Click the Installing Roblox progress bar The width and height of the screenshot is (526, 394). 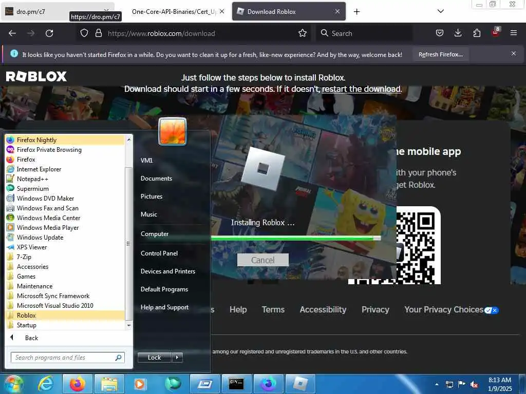tap(295, 238)
